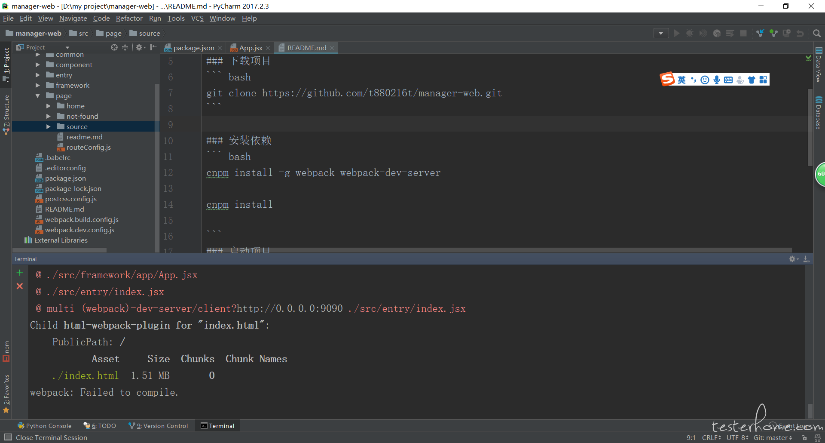Open the Database side panel
This screenshot has width=825, height=443.
pyautogui.click(x=819, y=113)
